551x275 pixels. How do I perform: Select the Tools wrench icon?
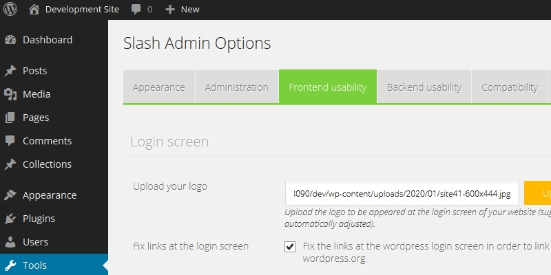tap(10, 265)
